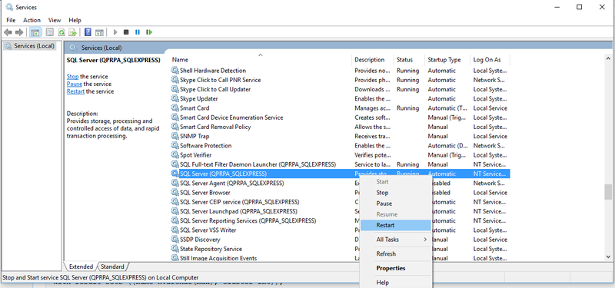
Task: Click gear icon of Shell Hardware Detection
Action: [175, 71]
